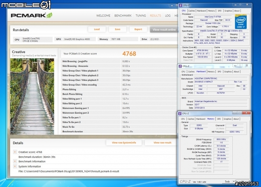Select the Video To Go part 2 row
The image size is (261, 187).
point(119,122)
